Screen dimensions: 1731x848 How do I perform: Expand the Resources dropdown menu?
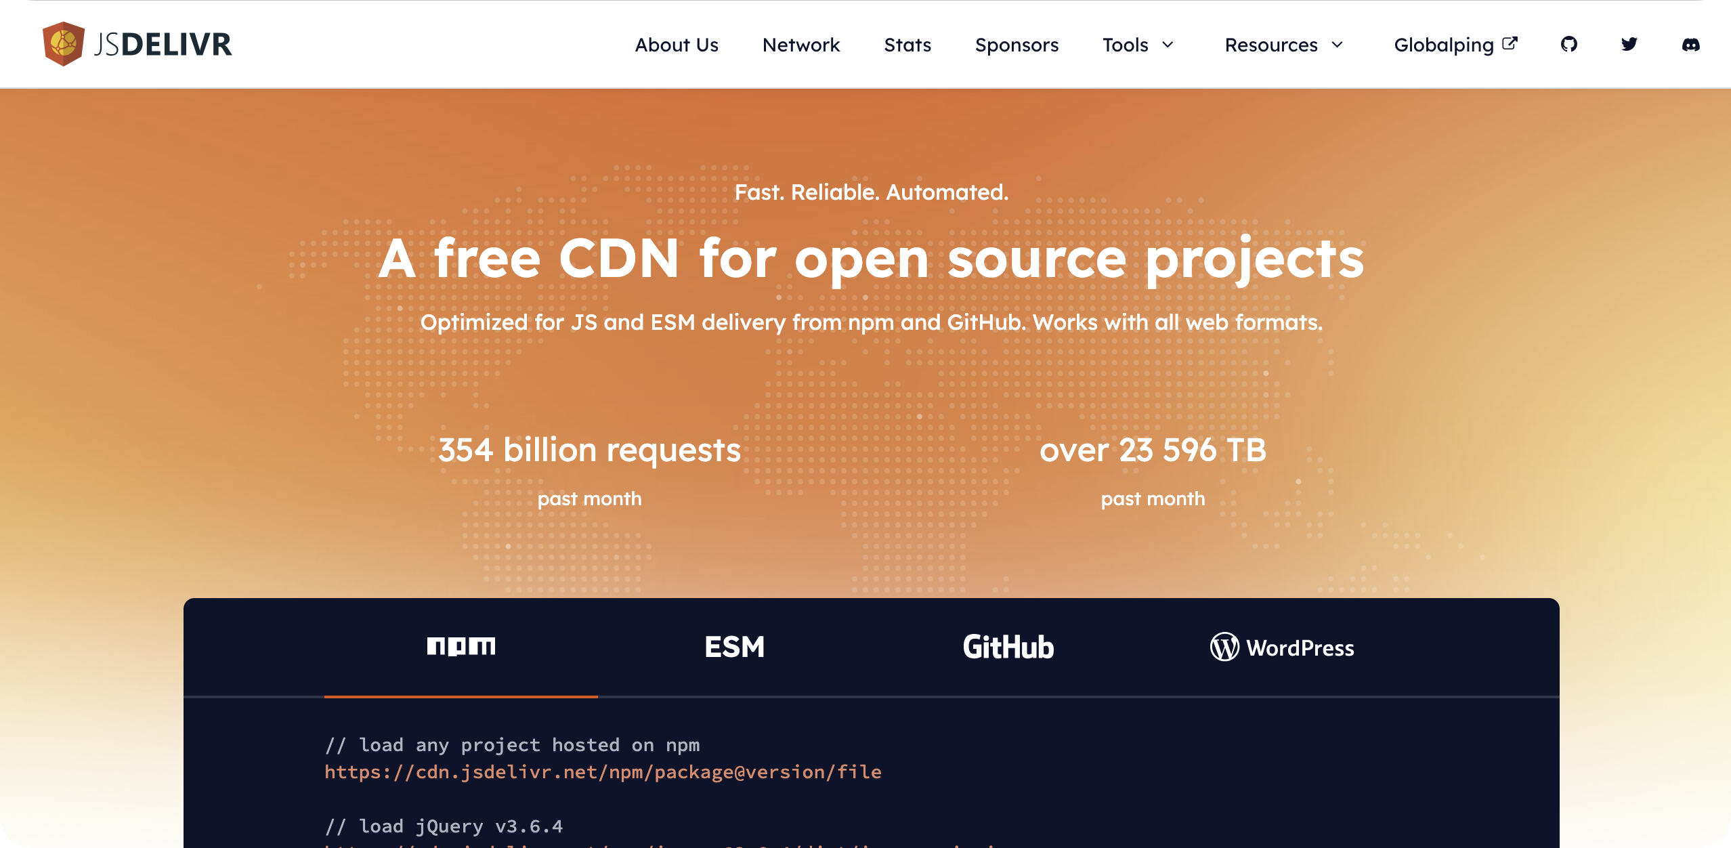click(1271, 45)
